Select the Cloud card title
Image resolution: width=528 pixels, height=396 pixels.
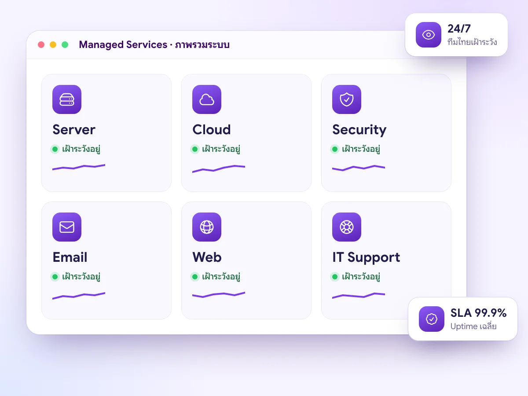click(x=212, y=130)
